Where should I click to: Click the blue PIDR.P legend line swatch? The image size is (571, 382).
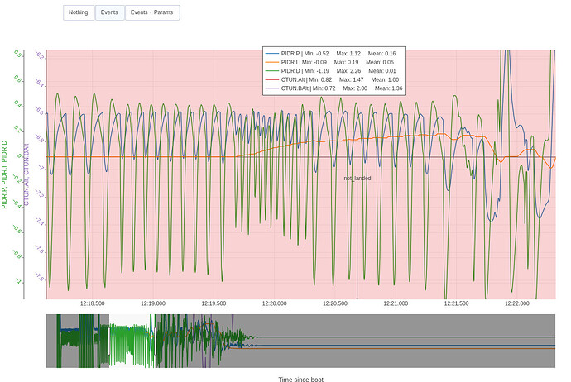tap(272, 54)
